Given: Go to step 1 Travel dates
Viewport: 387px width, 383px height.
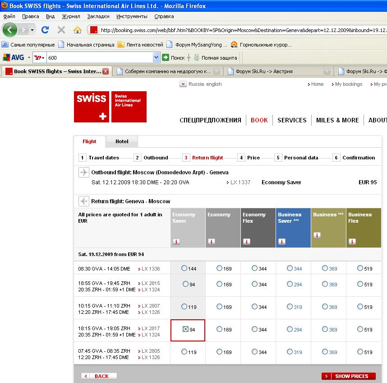Looking at the screenshot, I should (x=99, y=158).
